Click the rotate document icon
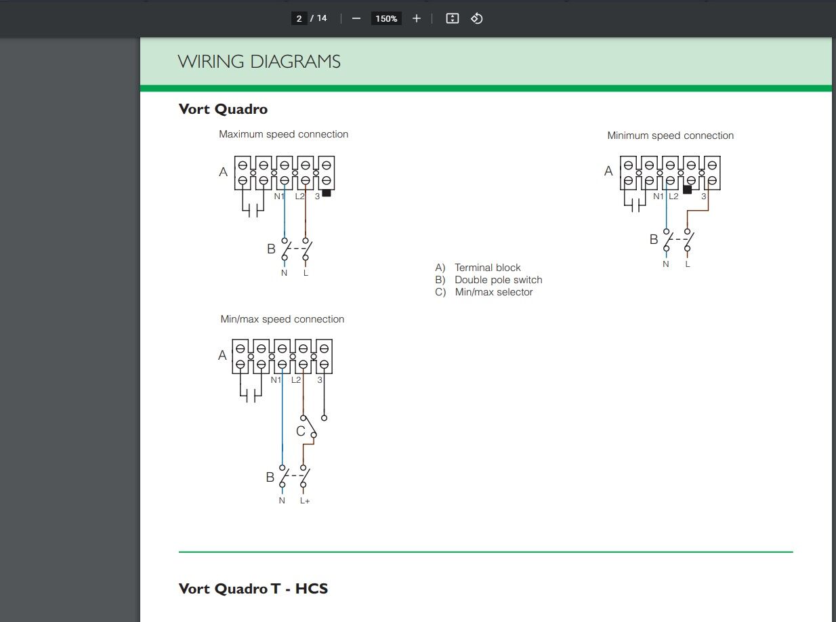Screen dimensions: 836x622 coord(477,18)
